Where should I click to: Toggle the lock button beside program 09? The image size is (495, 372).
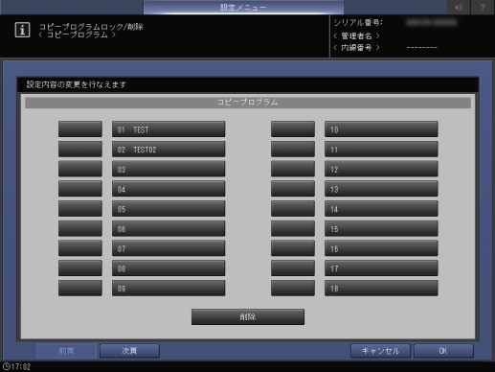(x=80, y=288)
